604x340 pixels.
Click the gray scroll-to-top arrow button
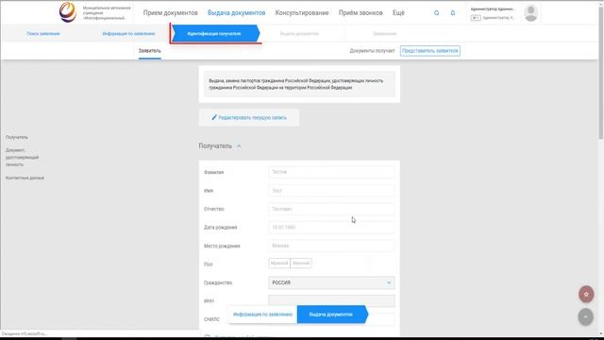click(x=585, y=317)
